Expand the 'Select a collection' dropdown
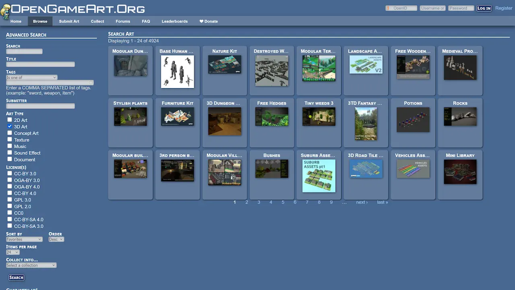Image resolution: width=515 pixels, height=290 pixels. tap(31, 265)
